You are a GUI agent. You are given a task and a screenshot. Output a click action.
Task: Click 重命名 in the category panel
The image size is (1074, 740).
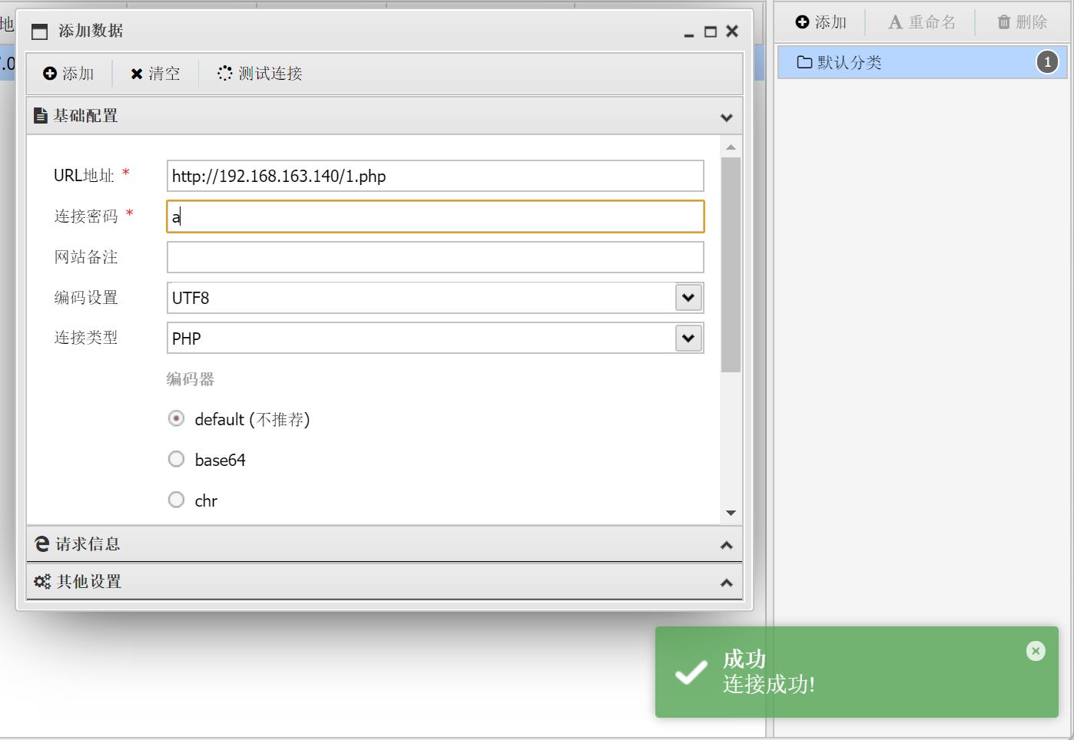[x=921, y=22]
